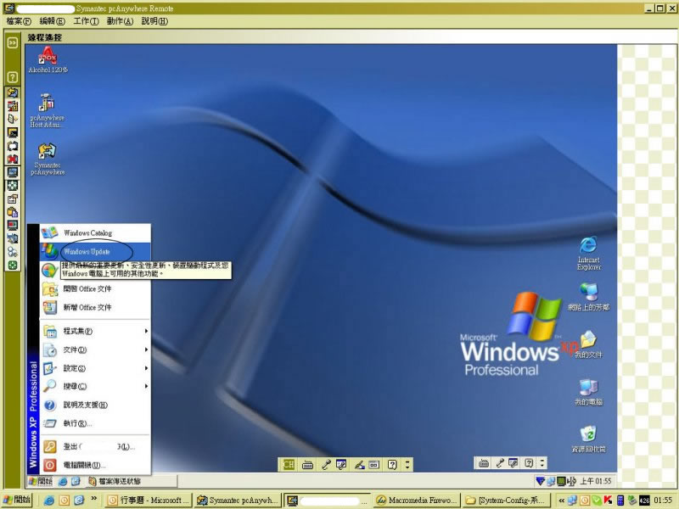679x509 pixels.
Task: Click Internet Explorer icon in remote quick launch
Action: click(x=63, y=481)
